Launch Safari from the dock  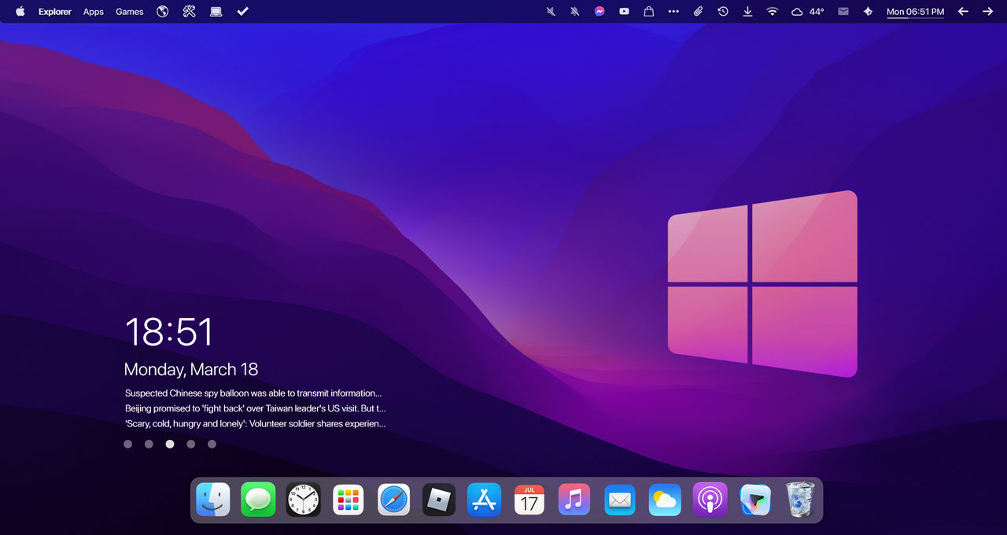click(x=394, y=500)
